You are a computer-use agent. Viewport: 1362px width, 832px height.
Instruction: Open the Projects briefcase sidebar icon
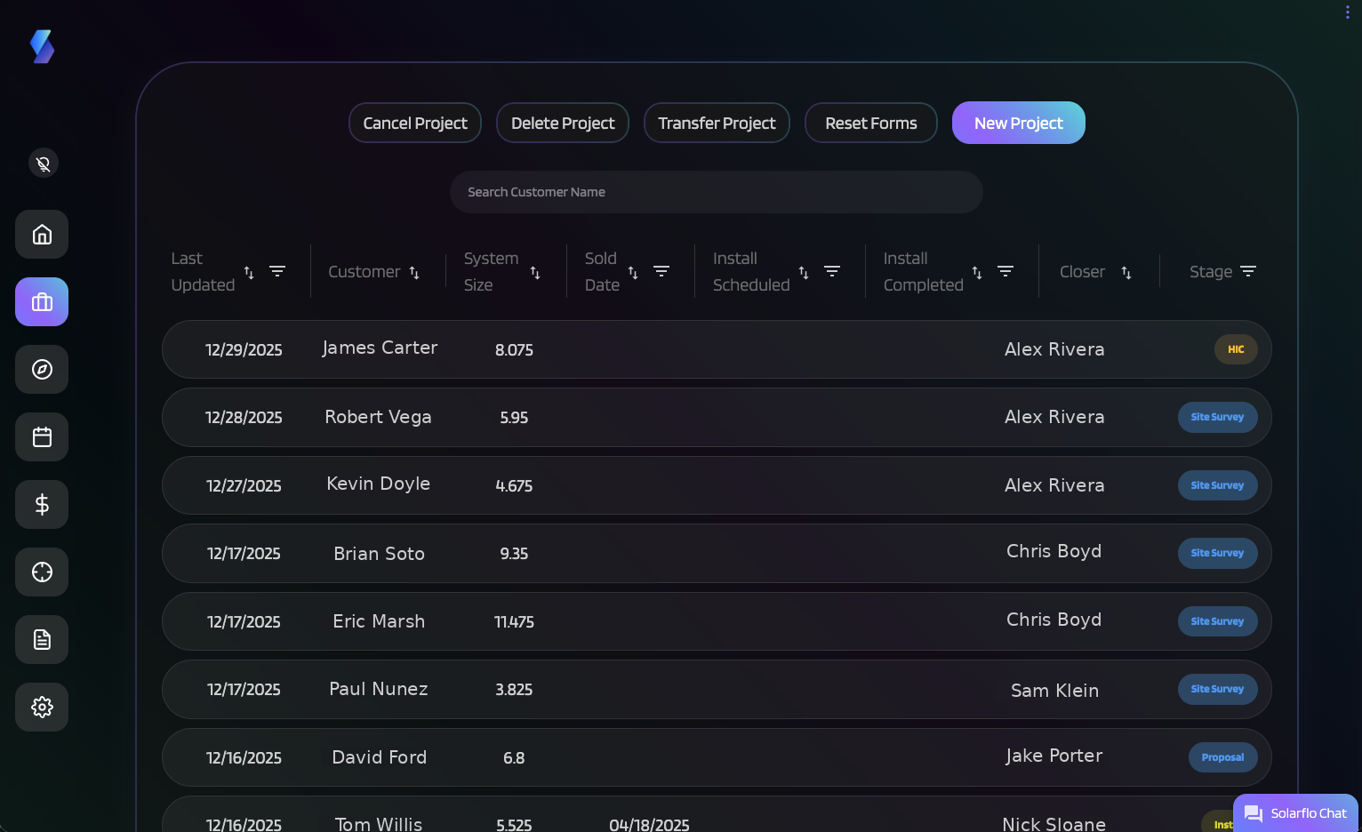click(42, 302)
